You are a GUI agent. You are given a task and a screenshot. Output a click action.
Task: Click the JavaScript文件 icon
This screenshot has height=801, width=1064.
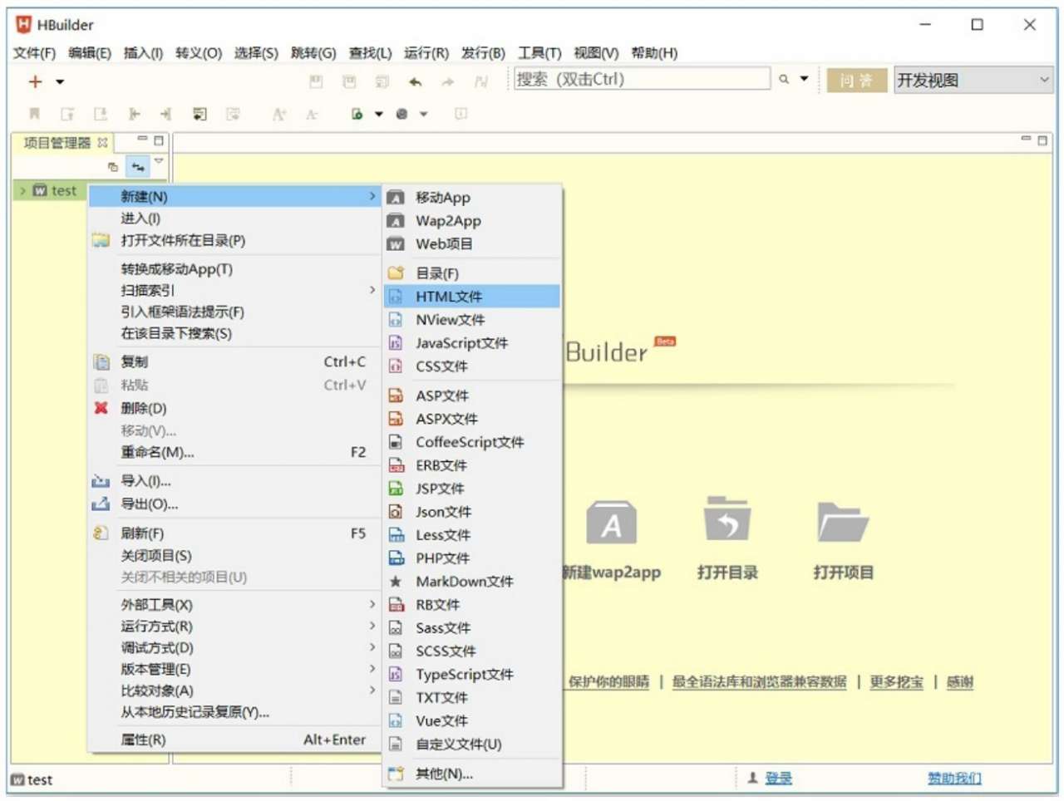click(x=396, y=343)
